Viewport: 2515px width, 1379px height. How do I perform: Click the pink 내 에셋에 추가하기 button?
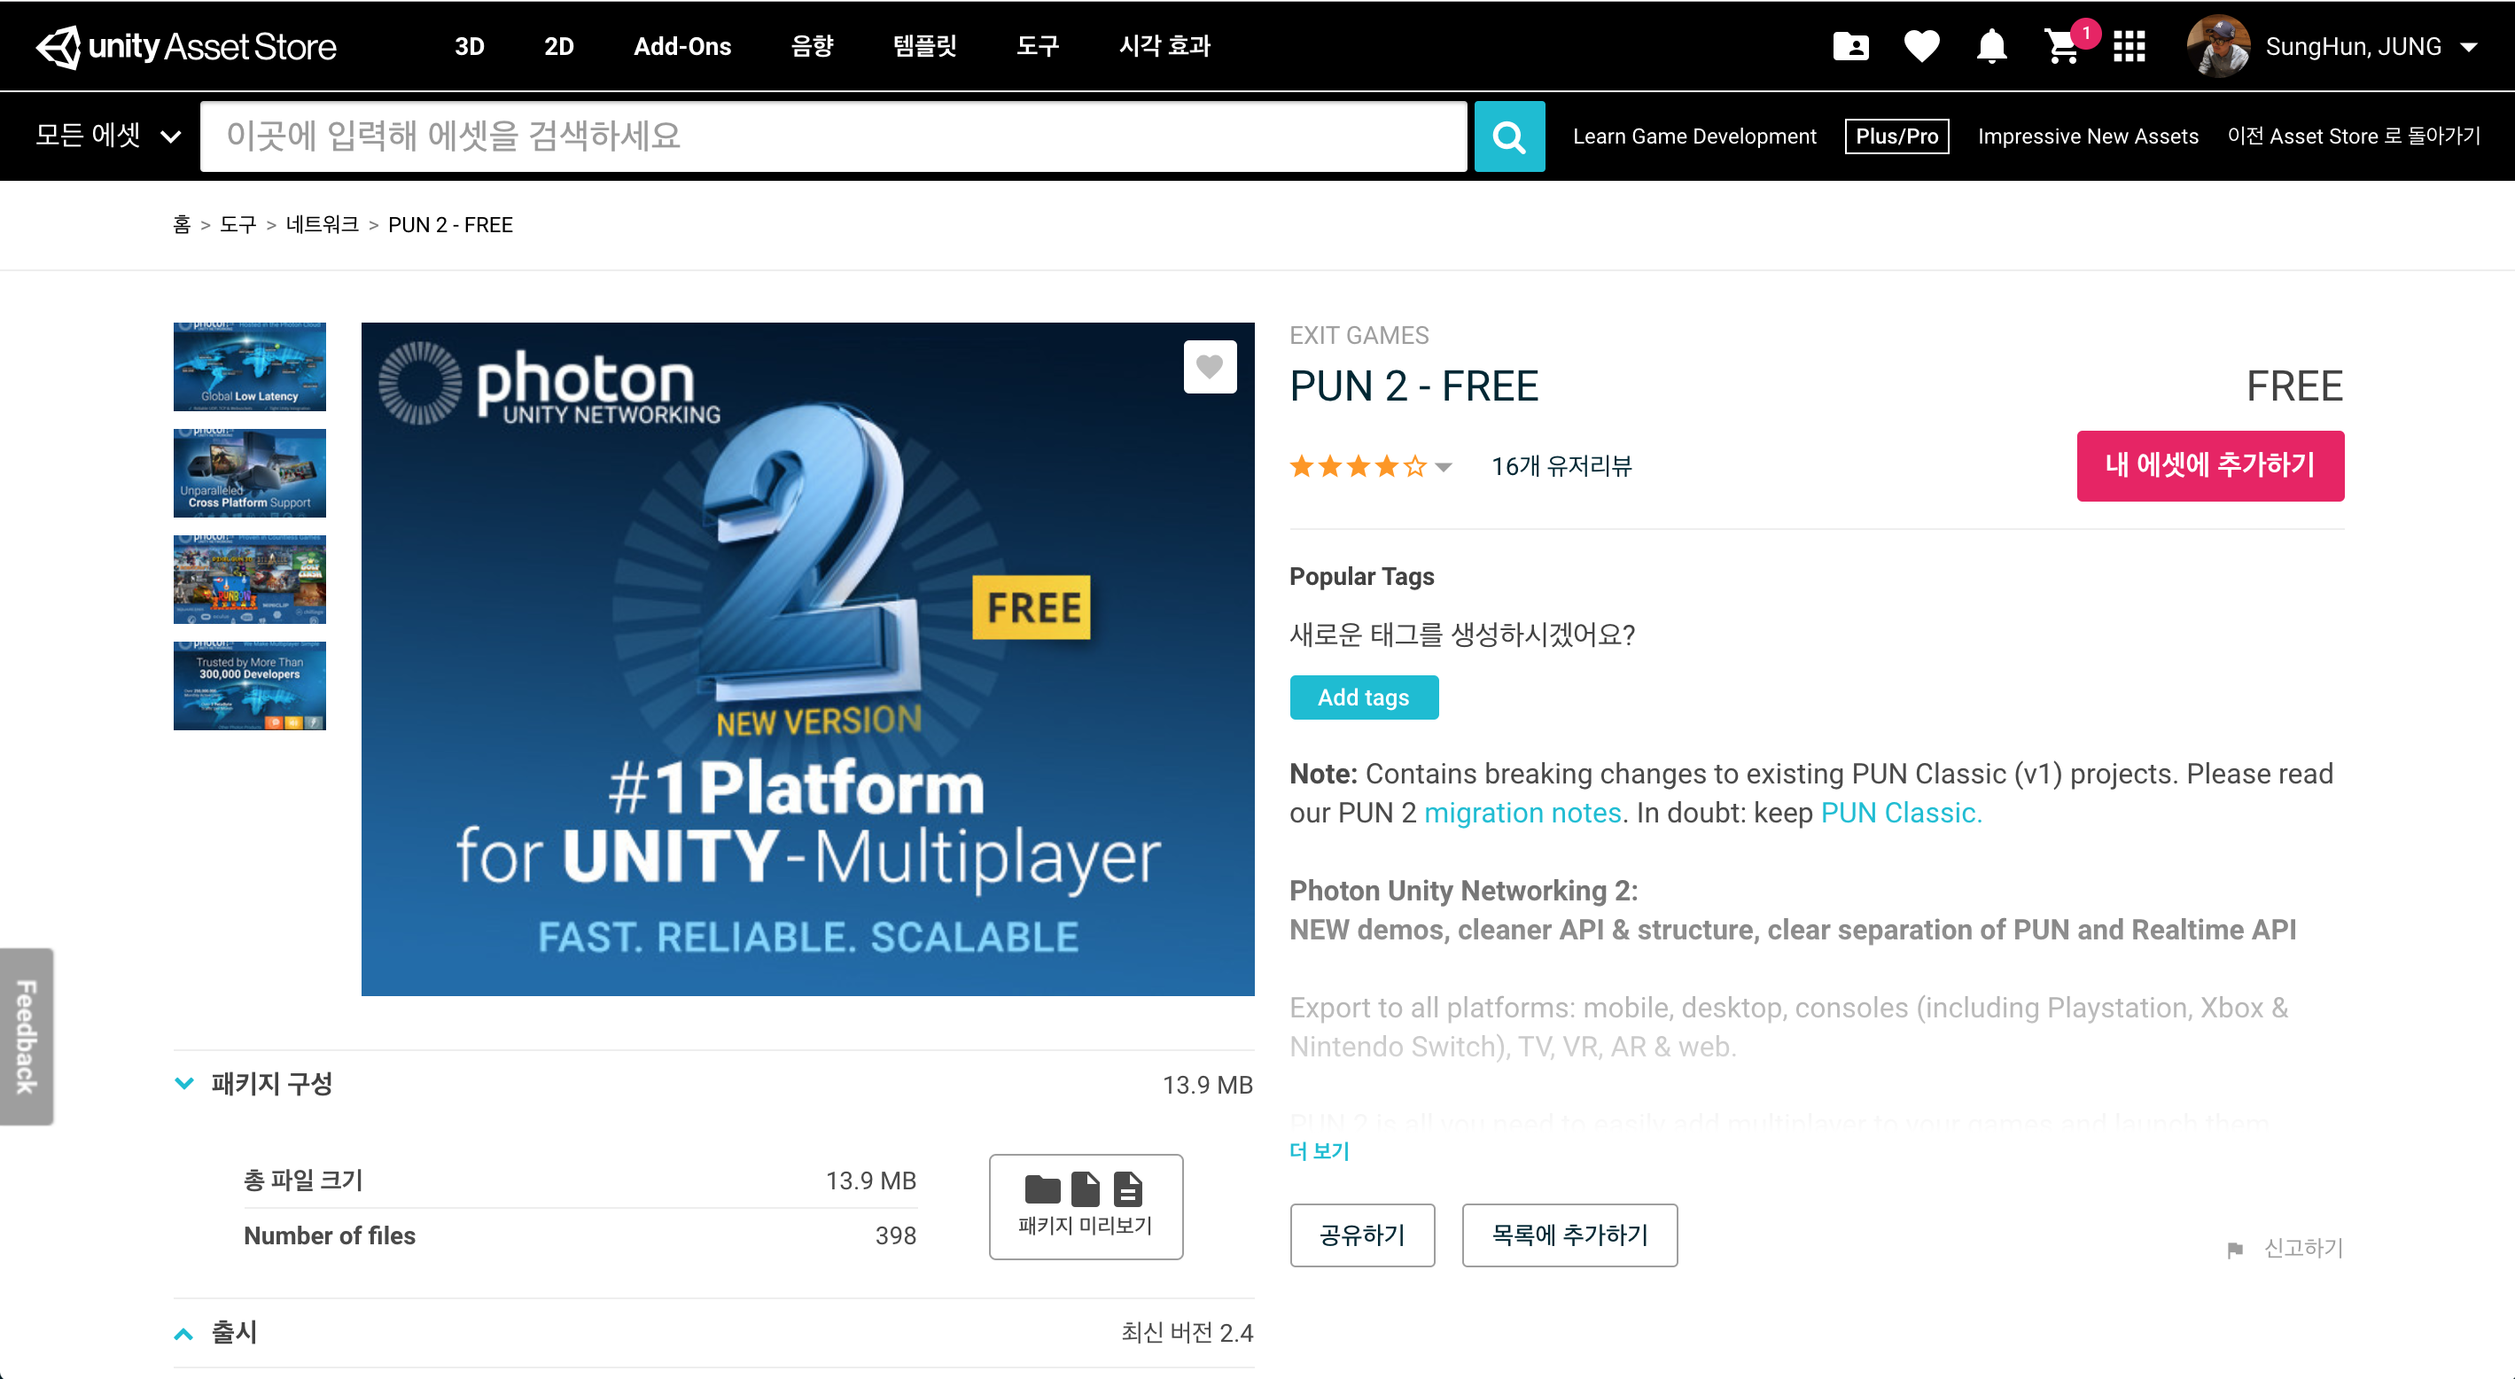click(x=2209, y=466)
